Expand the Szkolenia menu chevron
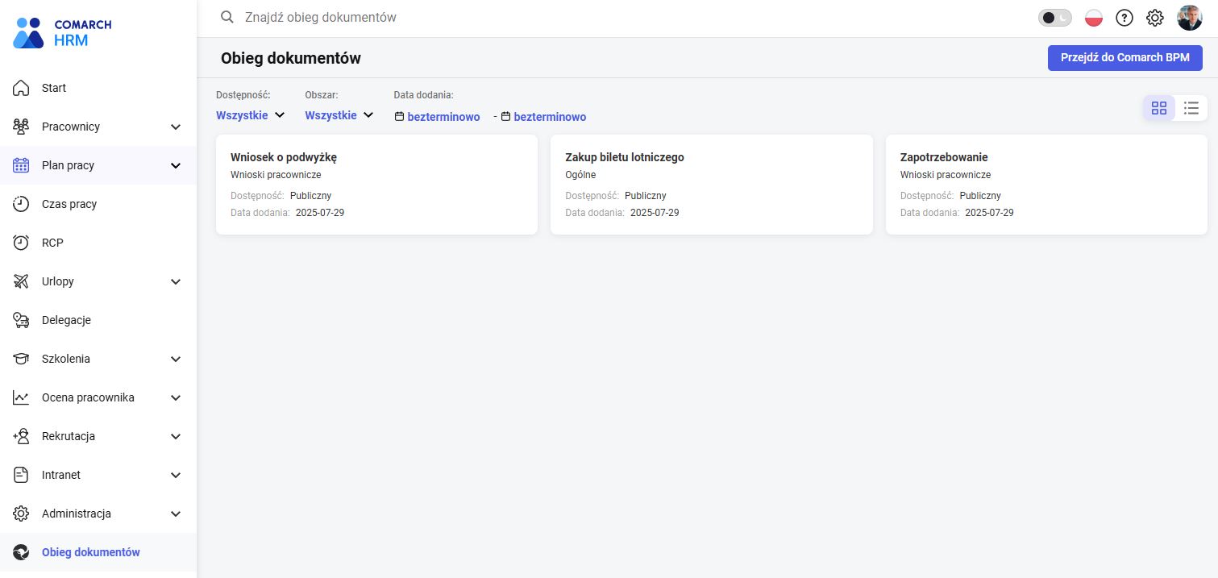 pyautogui.click(x=176, y=359)
